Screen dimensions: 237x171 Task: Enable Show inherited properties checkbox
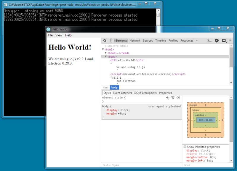click(x=185, y=147)
